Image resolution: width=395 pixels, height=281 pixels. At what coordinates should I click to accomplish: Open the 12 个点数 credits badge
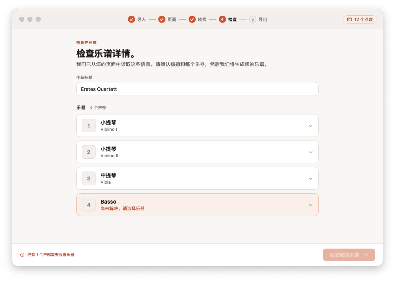click(x=360, y=19)
